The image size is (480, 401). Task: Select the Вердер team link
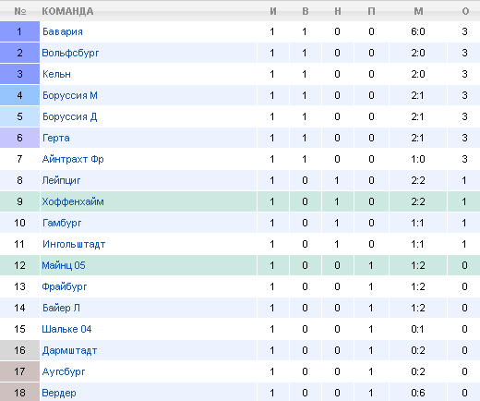59,393
